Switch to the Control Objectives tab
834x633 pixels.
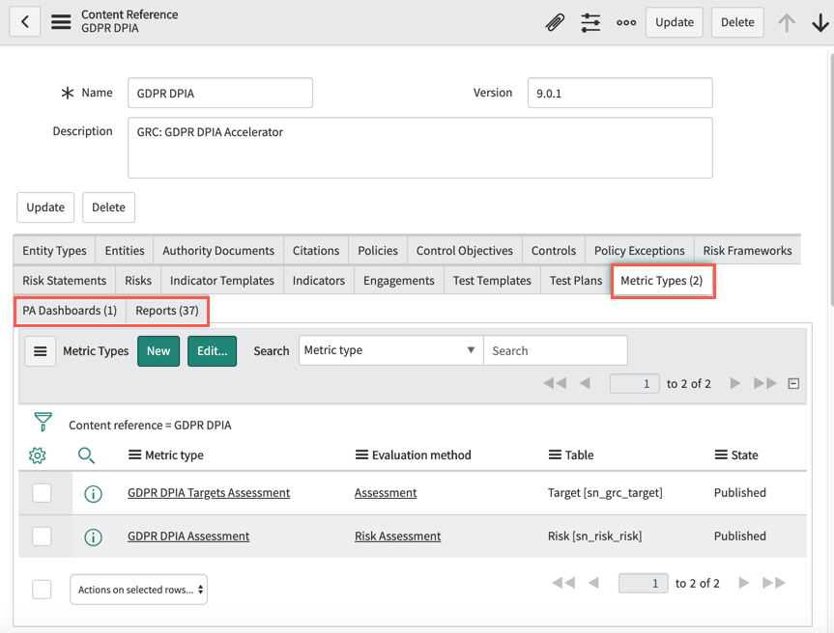[x=464, y=251]
